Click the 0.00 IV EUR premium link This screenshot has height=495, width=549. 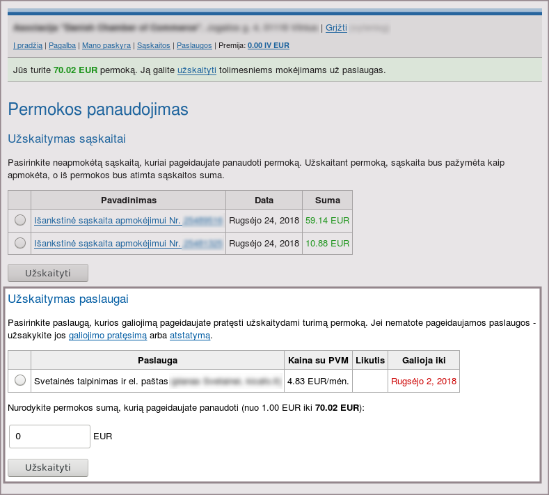[x=268, y=45]
